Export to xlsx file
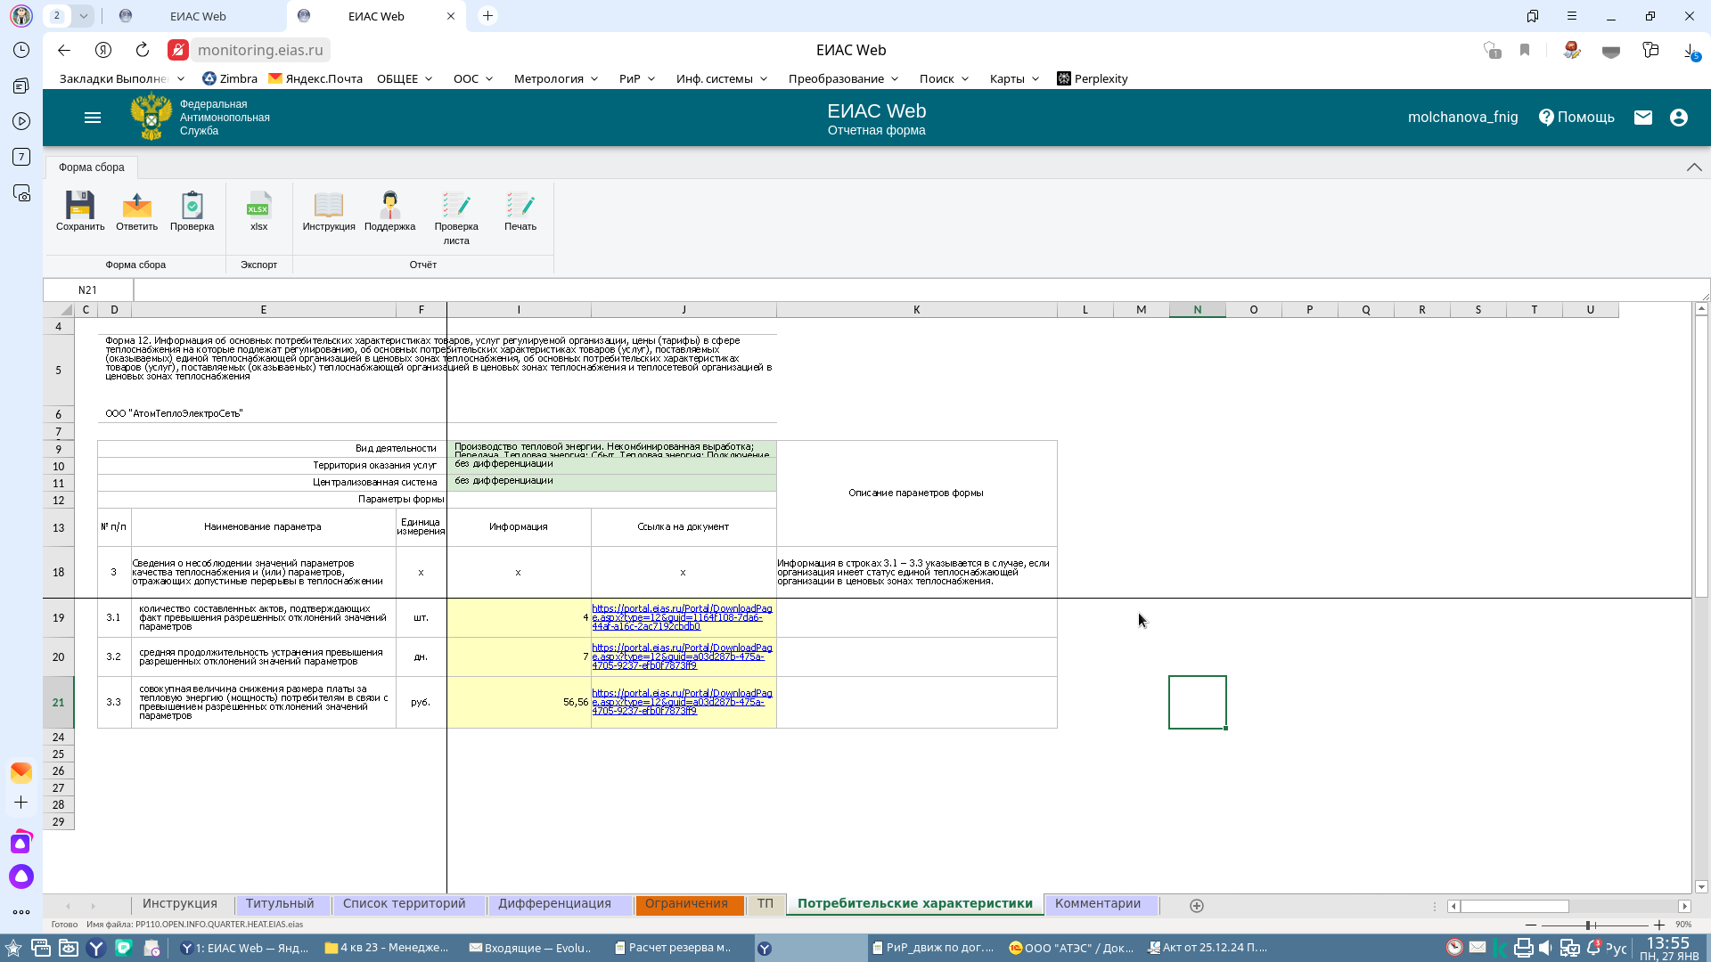 pyautogui.click(x=258, y=211)
